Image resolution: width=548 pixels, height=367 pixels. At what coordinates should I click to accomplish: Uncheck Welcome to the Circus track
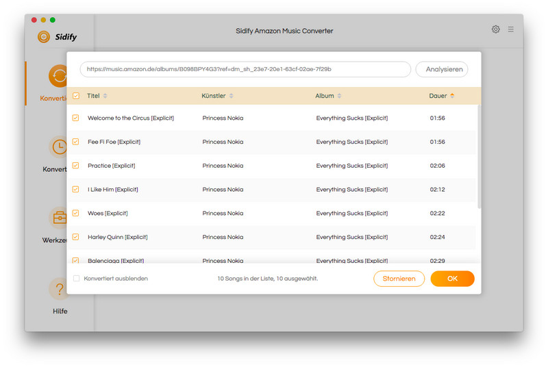[x=75, y=118]
